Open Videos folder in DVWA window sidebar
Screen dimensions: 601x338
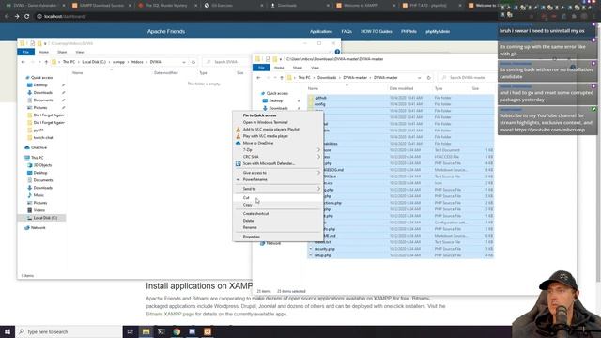39,210
